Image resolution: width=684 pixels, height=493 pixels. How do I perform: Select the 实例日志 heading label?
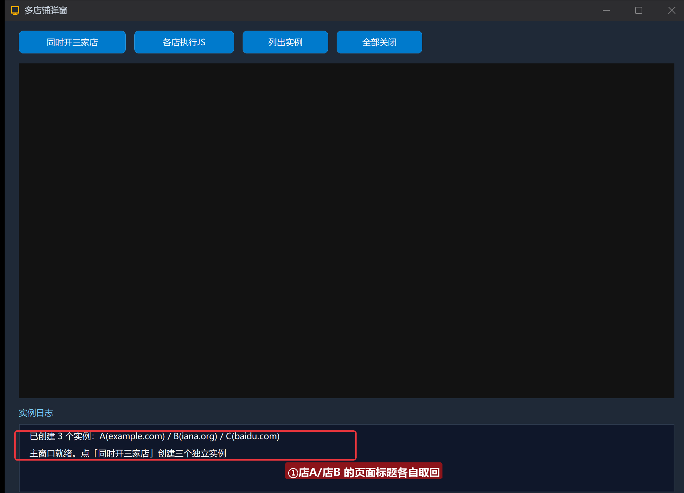36,413
